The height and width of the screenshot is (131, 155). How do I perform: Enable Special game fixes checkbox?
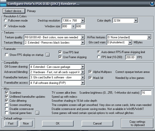[x=7, y=113]
